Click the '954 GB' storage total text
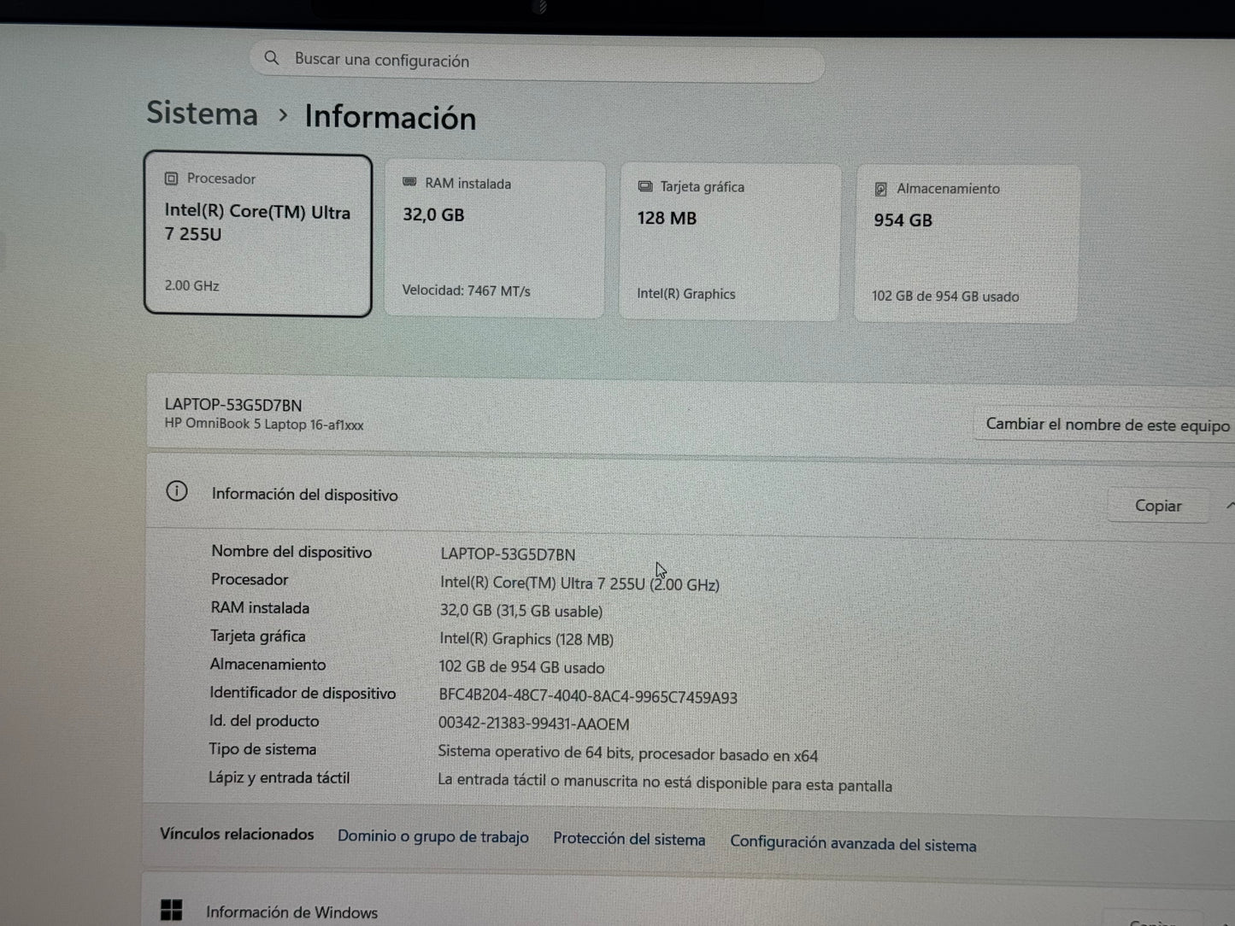Screen dimensions: 1235x926 pyautogui.click(x=903, y=220)
